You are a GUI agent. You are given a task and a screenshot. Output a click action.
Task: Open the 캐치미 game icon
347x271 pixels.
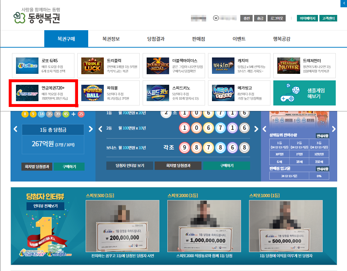click(223, 65)
